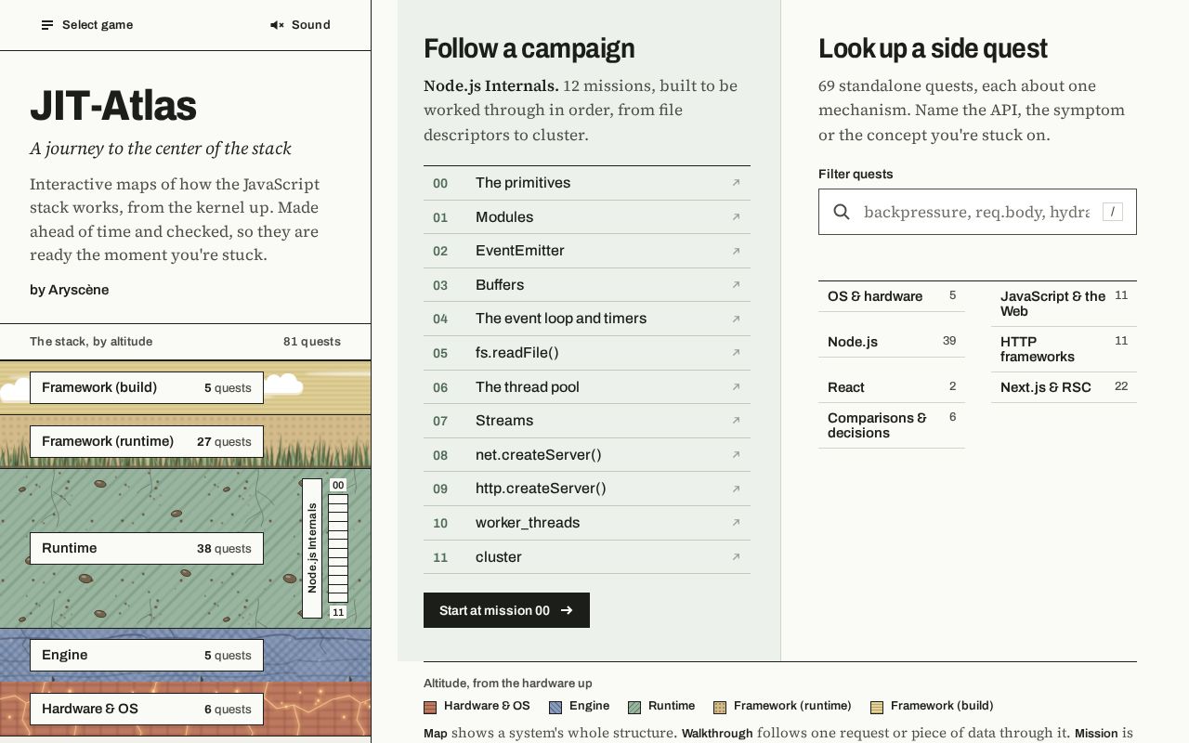Click the Engine legend swatch
The width and height of the screenshot is (1189, 743).
(x=555, y=707)
